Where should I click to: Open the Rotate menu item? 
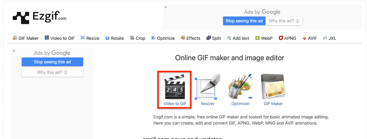115,38
